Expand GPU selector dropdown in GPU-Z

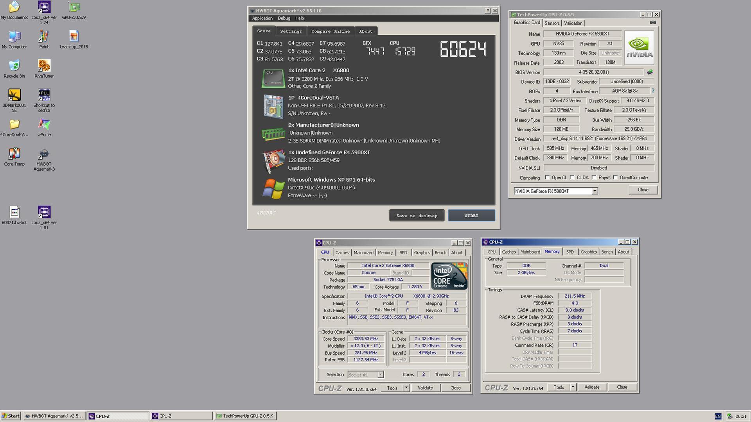[595, 191]
